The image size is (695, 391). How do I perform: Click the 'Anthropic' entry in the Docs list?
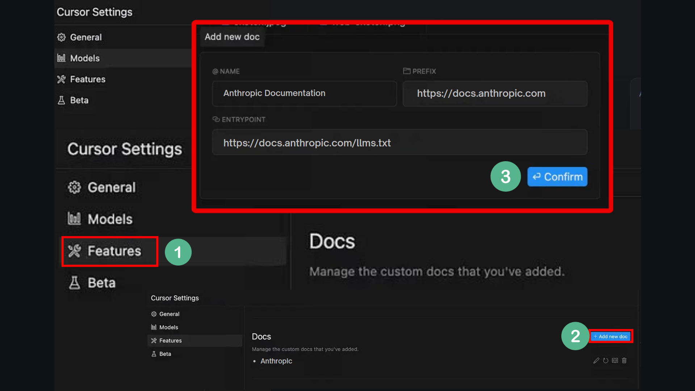coord(276,361)
